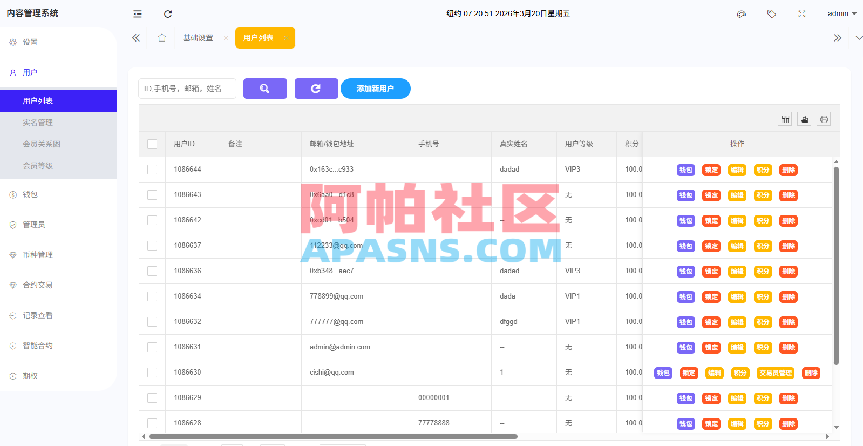This screenshot has height=446, width=863.
Task: Go to the home tab icon
Action: coord(162,38)
